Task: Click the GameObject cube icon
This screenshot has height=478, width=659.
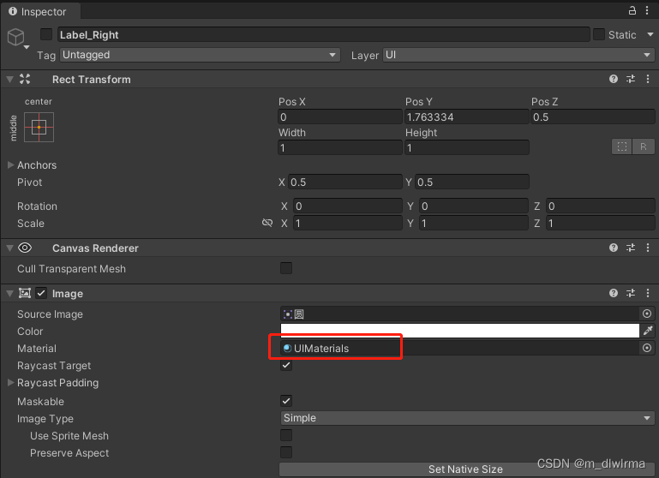Action: tap(16, 37)
